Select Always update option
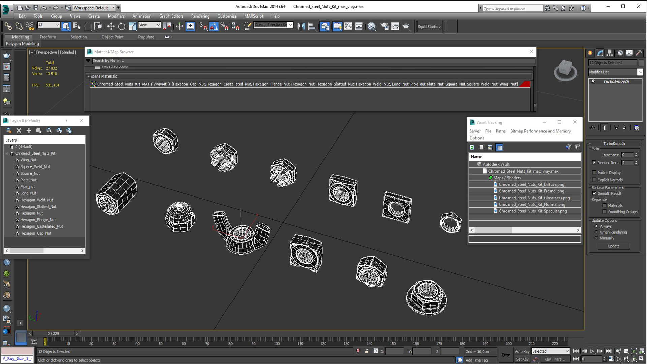 pyautogui.click(x=596, y=226)
